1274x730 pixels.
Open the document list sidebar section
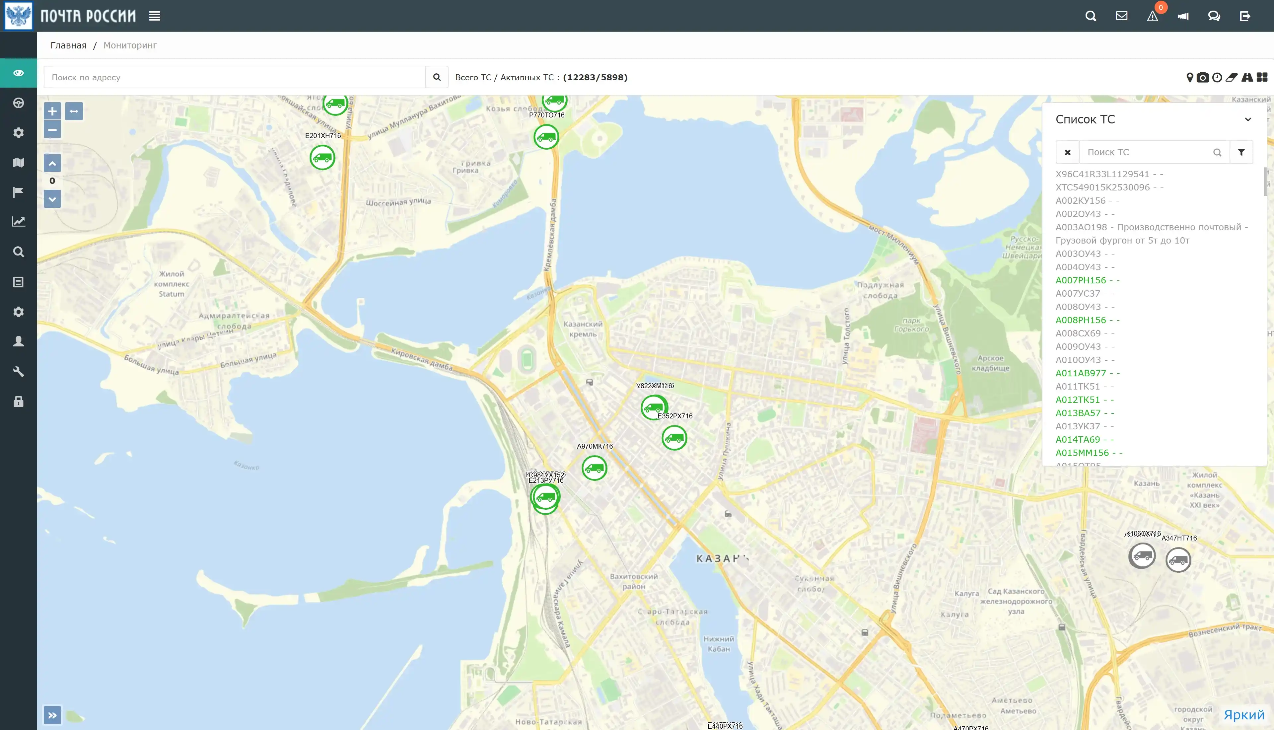pyautogui.click(x=19, y=282)
